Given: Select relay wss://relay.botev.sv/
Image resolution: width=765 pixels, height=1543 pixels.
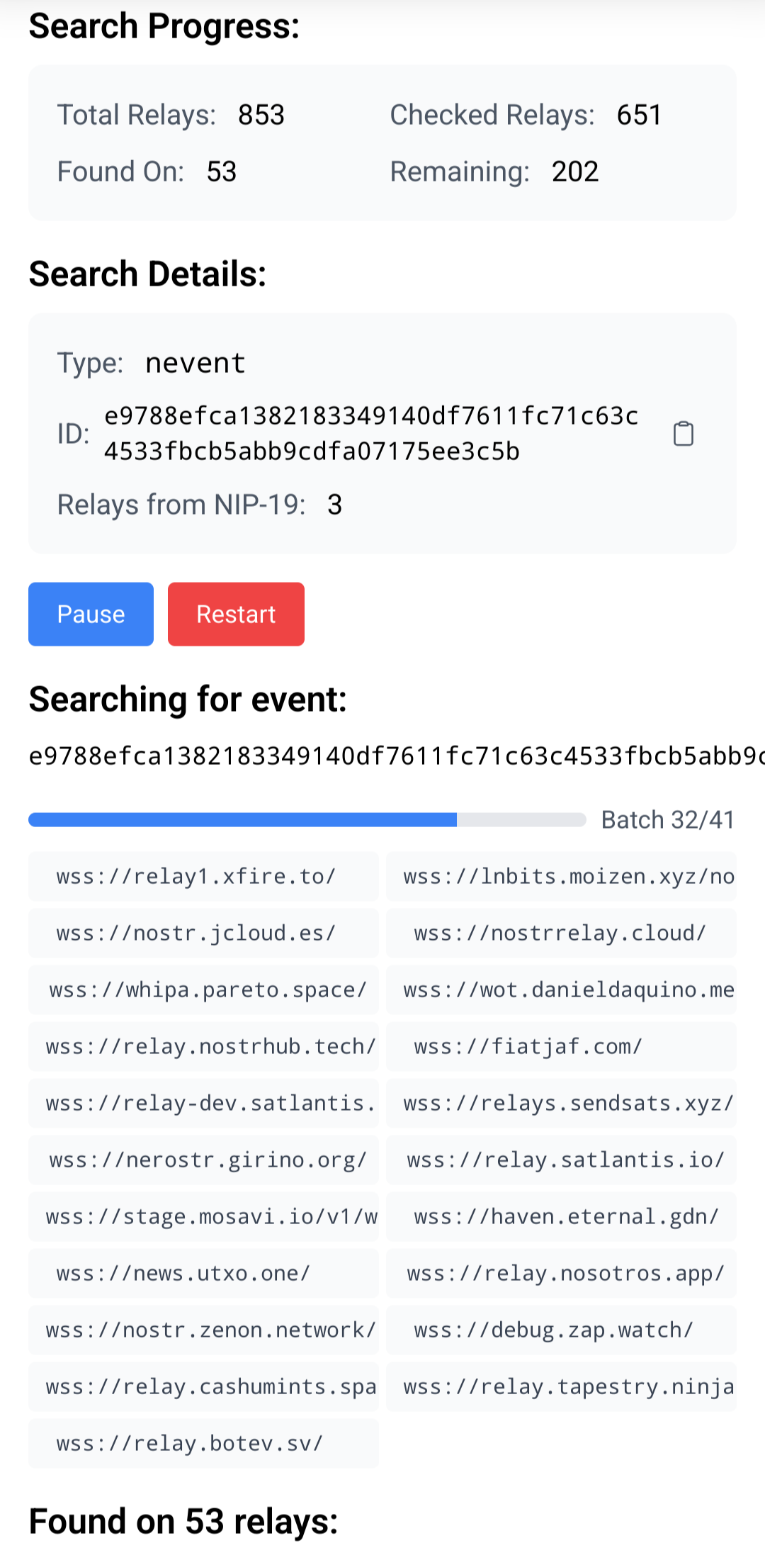Looking at the screenshot, I should click(x=203, y=1444).
